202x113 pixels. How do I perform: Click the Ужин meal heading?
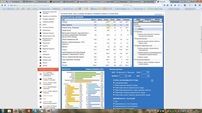[x=64, y=50]
